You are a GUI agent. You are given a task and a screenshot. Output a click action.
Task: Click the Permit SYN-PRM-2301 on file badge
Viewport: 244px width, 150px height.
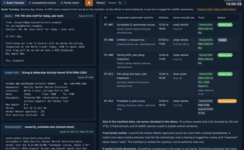206,29
